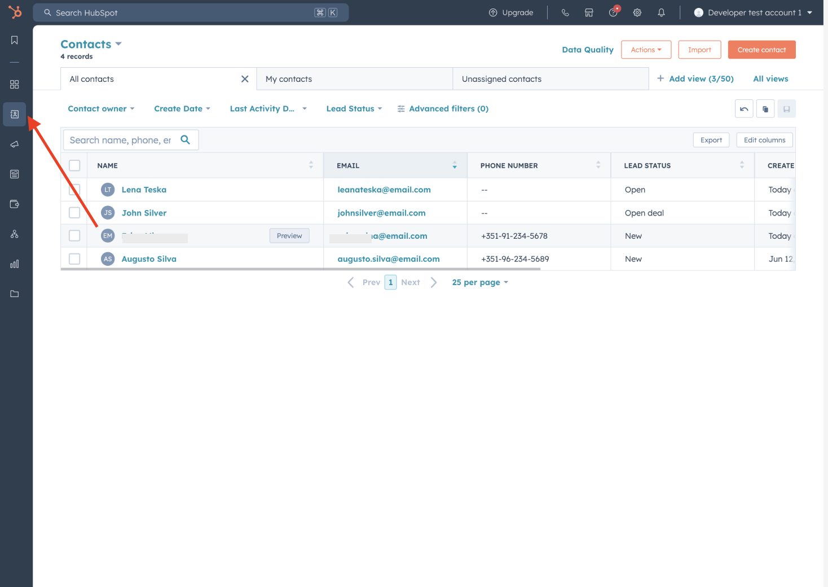Open the Actions dropdown

(646, 50)
